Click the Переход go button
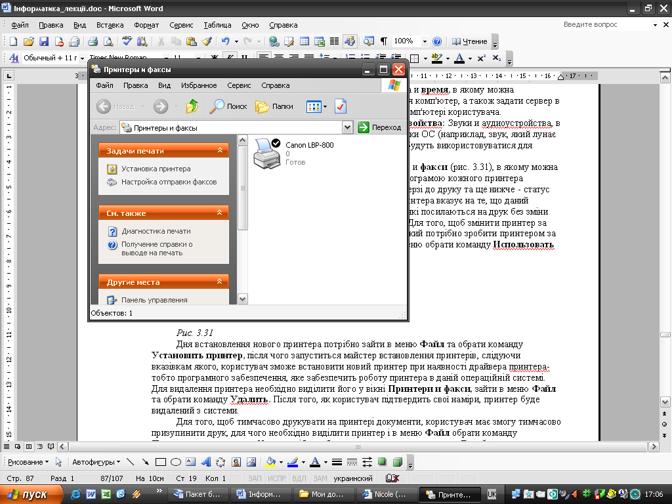 pos(380,127)
